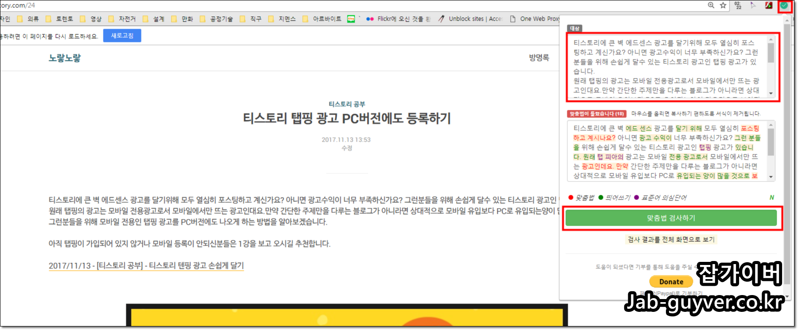Bookmark this page with the star icon
Image resolution: width=798 pixels, height=330 pixels.
tap(723, 5)
